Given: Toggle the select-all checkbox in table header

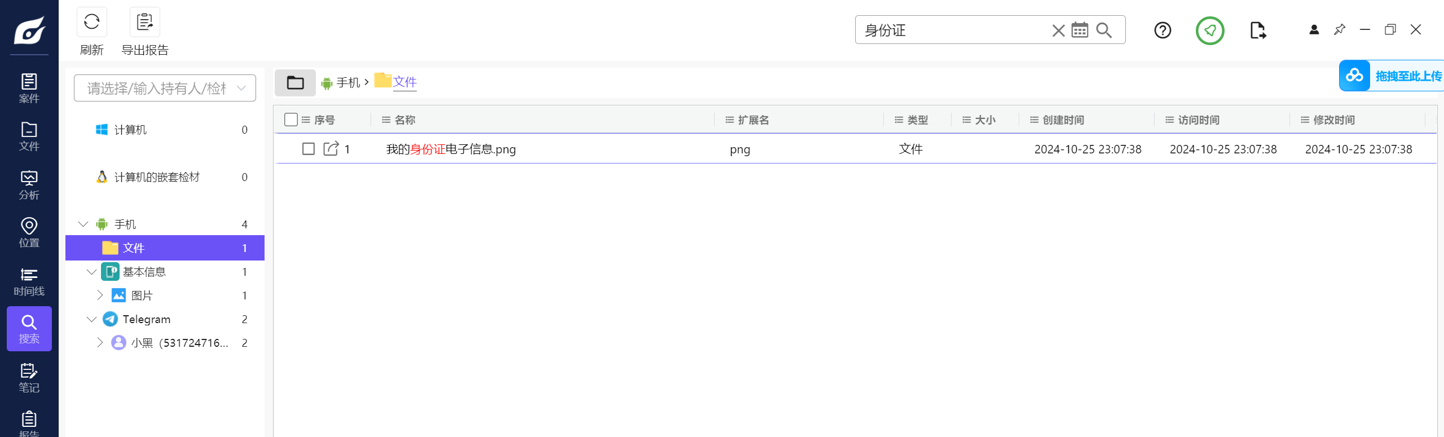Looking at the screenshot, I should [291, 120].
